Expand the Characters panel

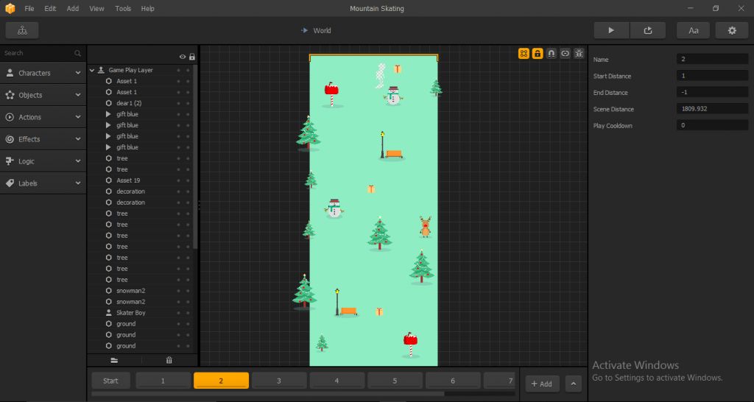click(43, 73)
